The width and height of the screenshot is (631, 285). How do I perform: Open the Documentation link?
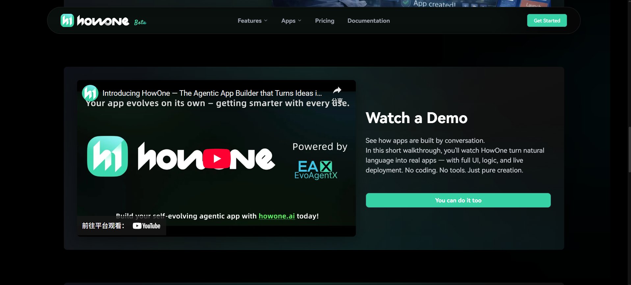click(x=368, y=21)
